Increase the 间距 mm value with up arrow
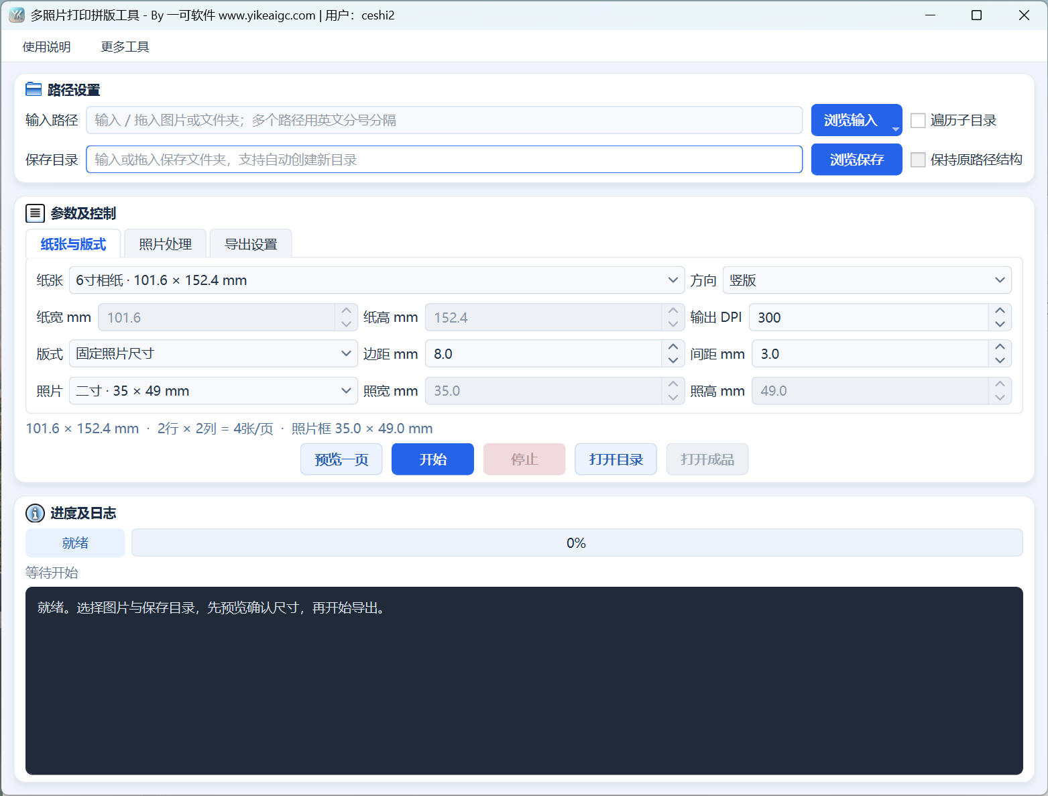 (x=1000, y=347)
